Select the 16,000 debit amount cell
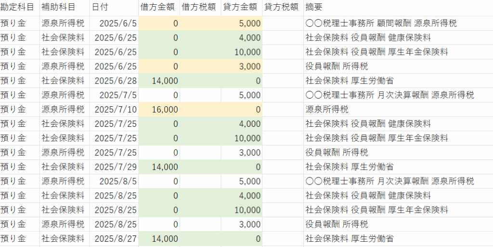The image size is (493, 247). click(x=165, y=110)
